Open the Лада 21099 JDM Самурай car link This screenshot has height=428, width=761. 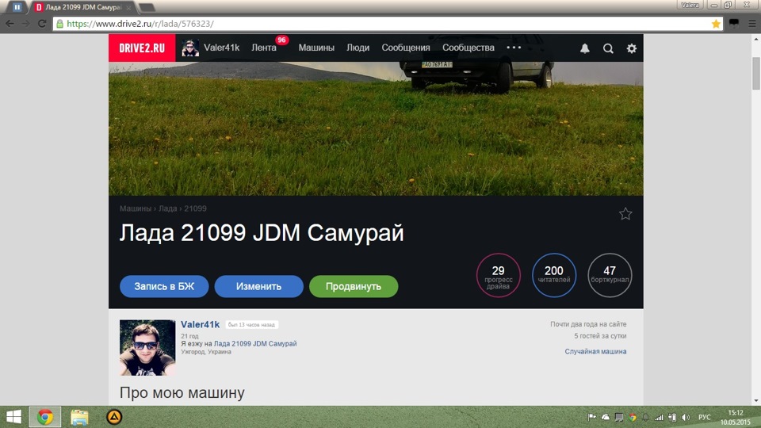click(255, 343)
